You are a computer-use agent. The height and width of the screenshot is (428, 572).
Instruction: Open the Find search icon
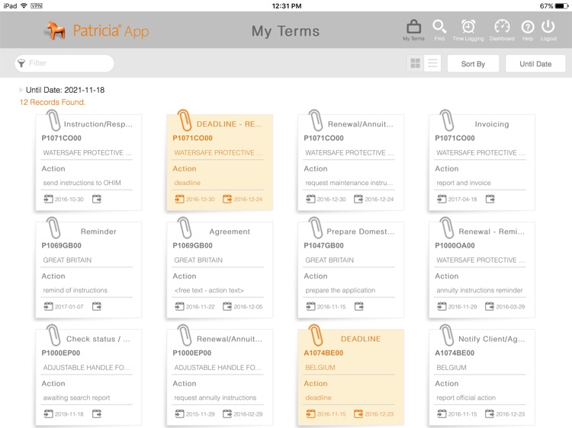click(x=439, y=27)
